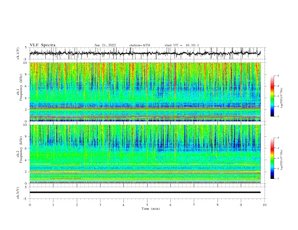Screen dimensions: 298x230
Task: Click the 'ch.3(V)' axis label
Action: [18, 193]
